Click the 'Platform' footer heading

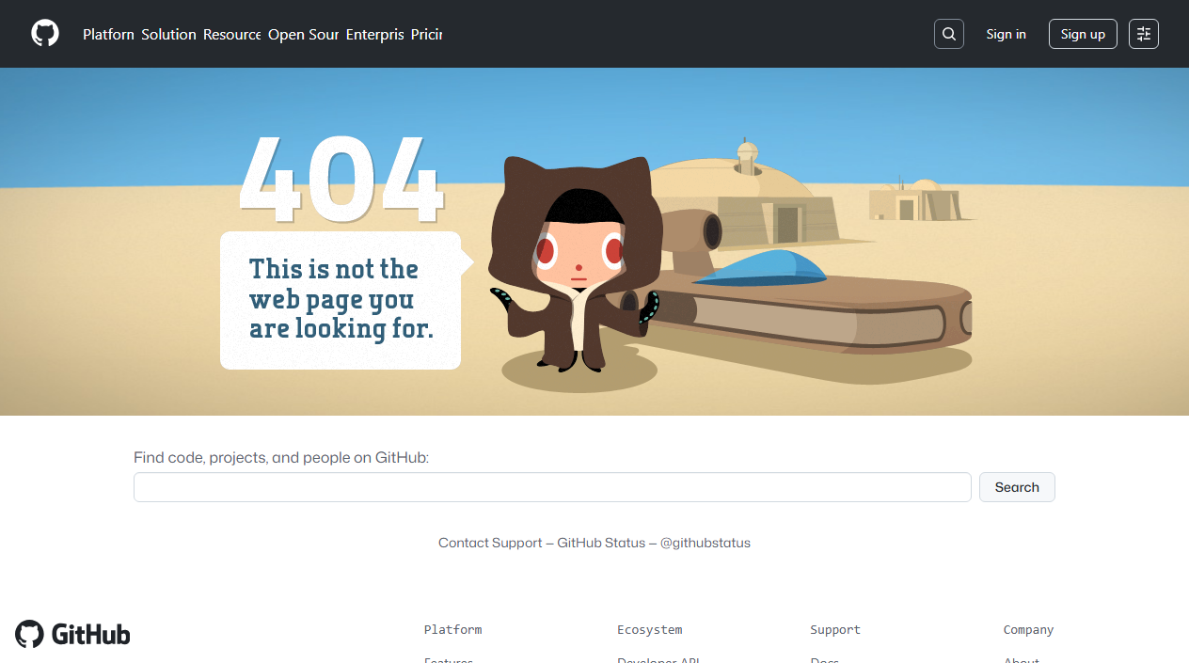coord(452,629)
